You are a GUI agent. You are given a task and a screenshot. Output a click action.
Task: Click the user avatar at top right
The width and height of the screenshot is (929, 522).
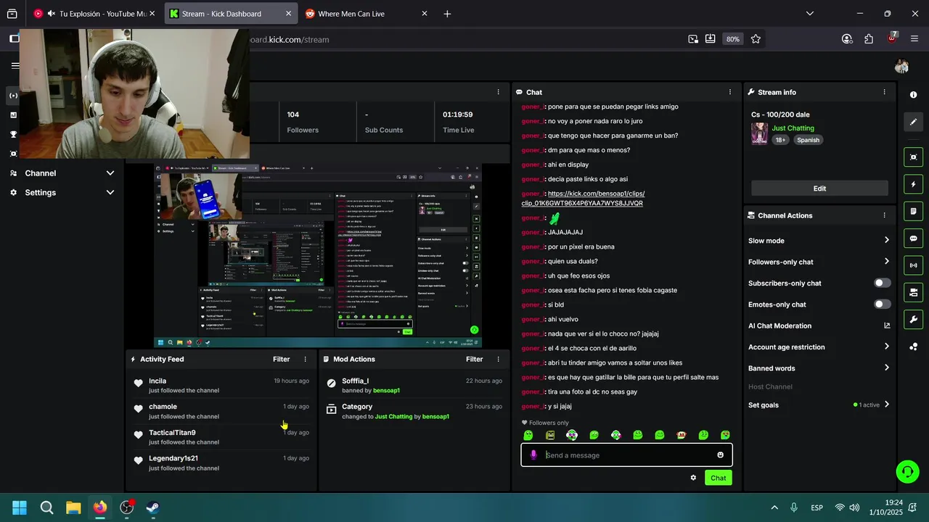tap(901, 67)
